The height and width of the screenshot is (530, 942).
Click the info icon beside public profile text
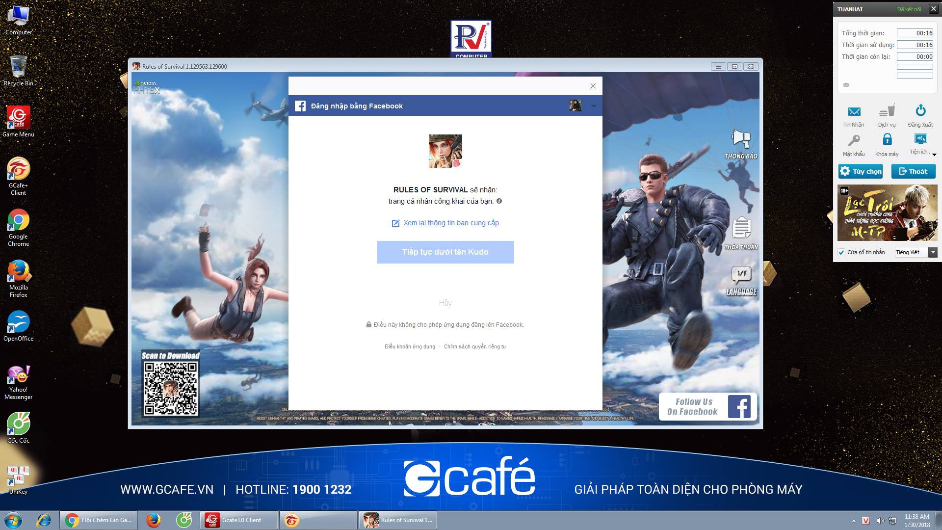(499, 201)
